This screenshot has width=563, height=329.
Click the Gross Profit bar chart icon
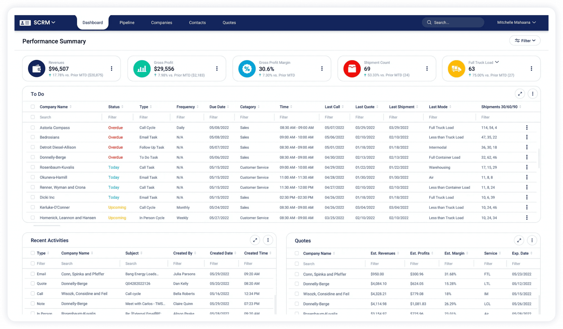(x=141, y=68)
